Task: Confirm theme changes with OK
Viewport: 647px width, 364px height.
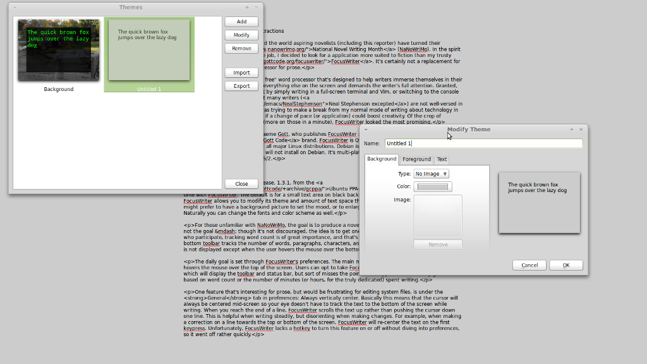Action: pyautogui.click(x=565, y=265)
